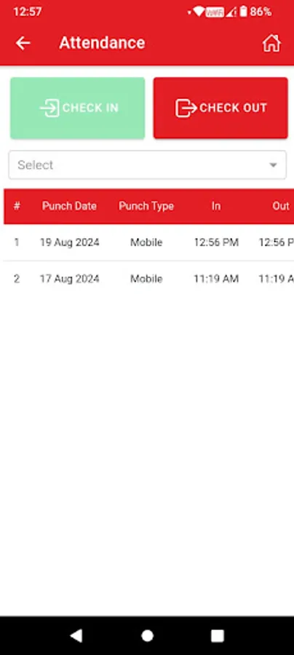Click the Punch Type column header
The image size is (294, 655).
coord(146,206)
